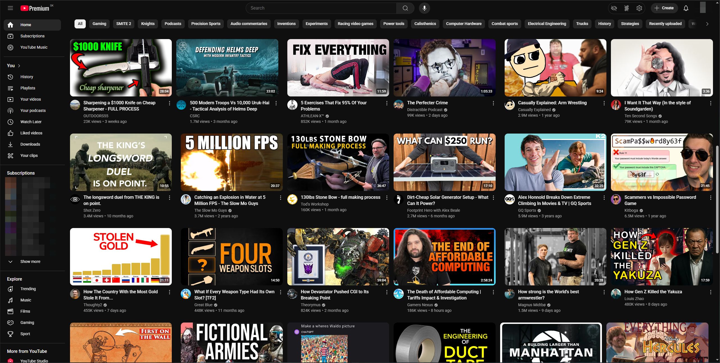Image resolution: width=720 pixels, height=363 pixels.
Task: Click the search magnifier button
Action: point(405,8)
